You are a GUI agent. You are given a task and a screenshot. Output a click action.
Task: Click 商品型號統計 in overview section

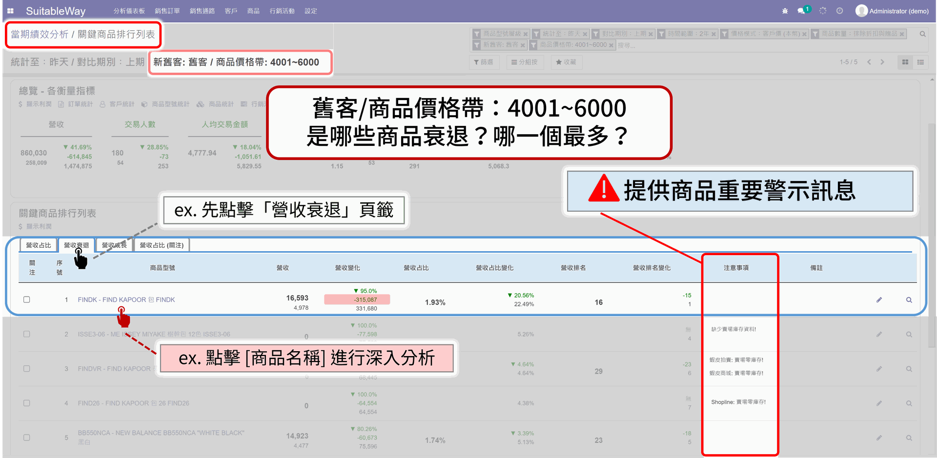pos(165,104)
